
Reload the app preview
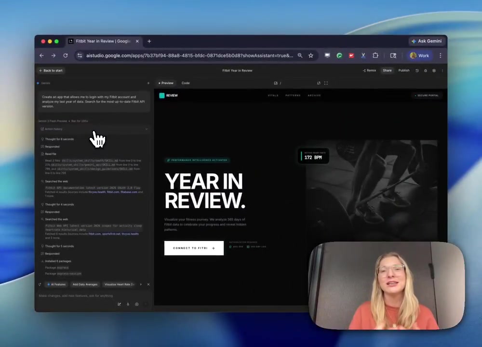pyautogui.click(x=319, y=83)
